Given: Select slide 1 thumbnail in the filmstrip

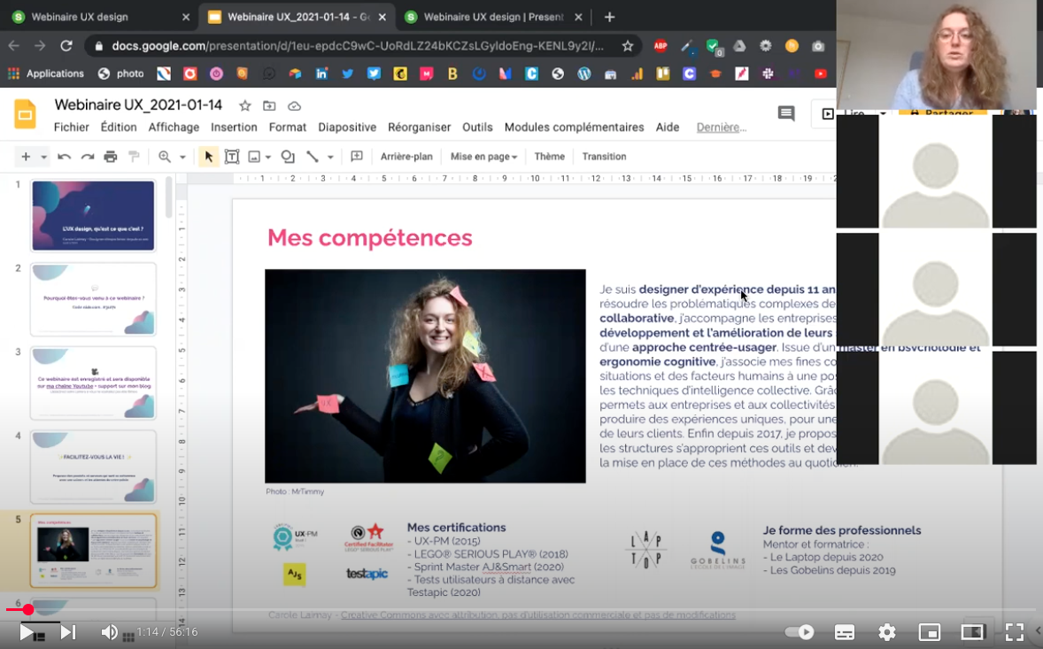Looking at the screenshot, I should tap(93, 215).
